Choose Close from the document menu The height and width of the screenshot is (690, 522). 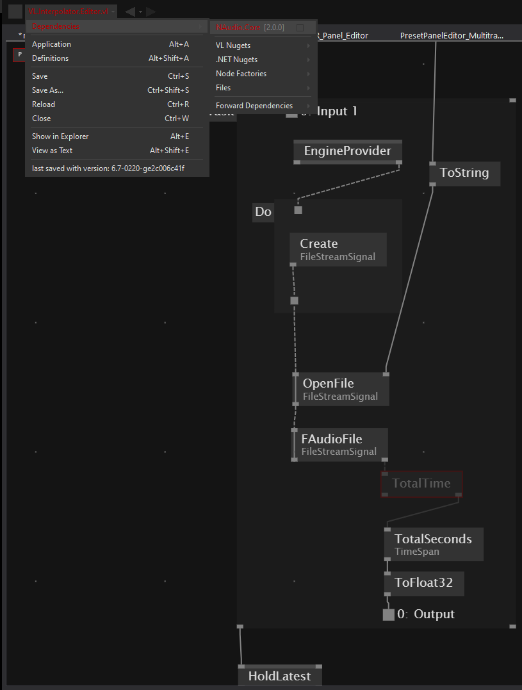point(117,119)
